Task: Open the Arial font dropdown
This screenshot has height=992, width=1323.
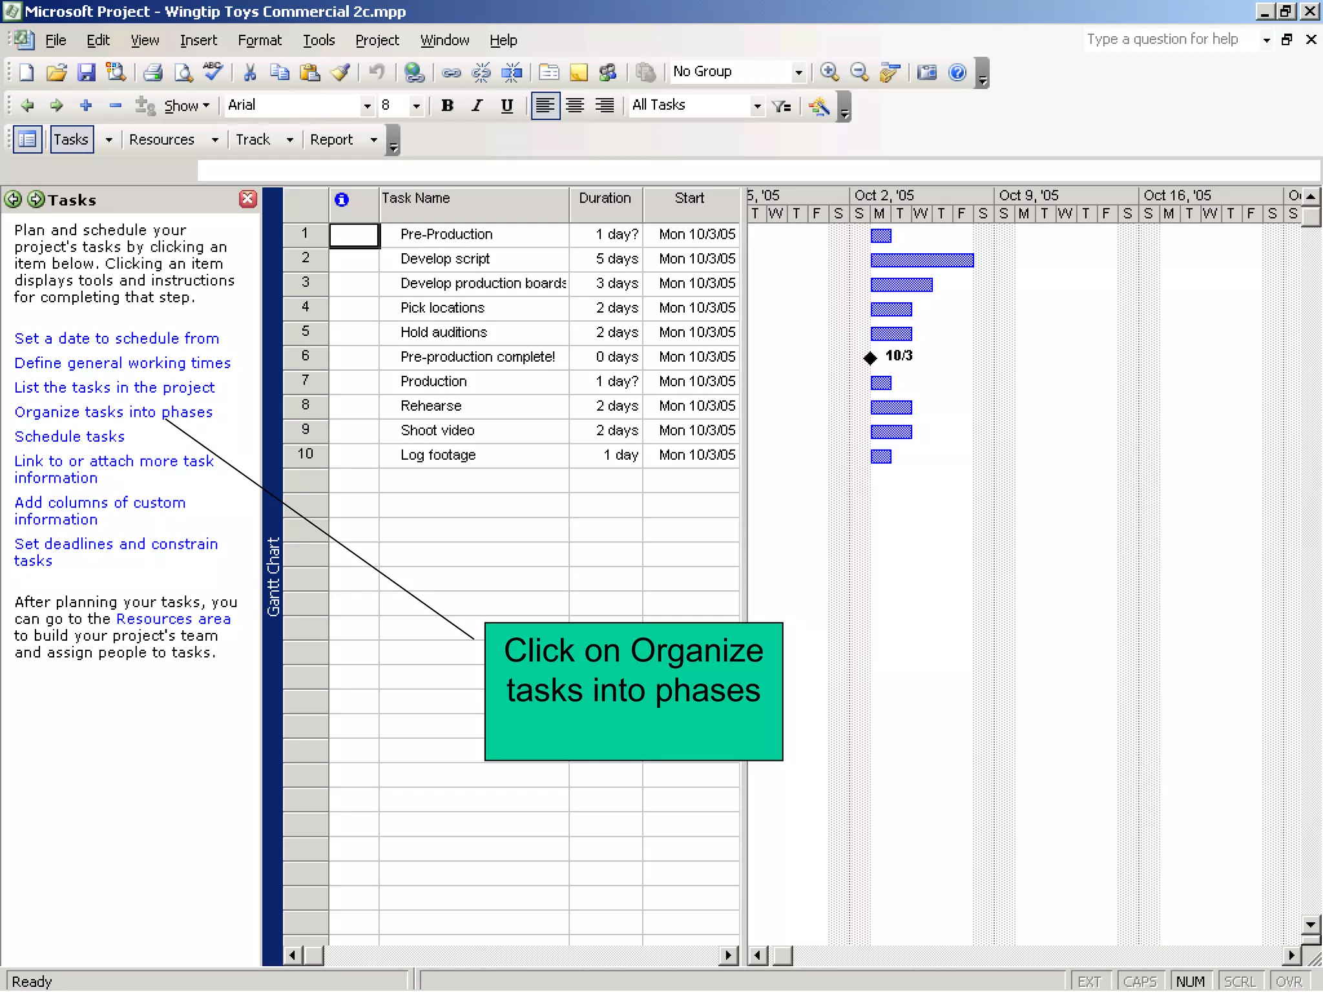Action: pos(367,106)
